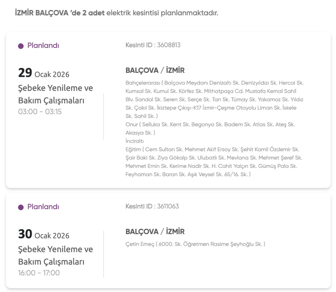Click the Çetin Emeç street list
Screen dimensions: 336x292
coord(195,244)
